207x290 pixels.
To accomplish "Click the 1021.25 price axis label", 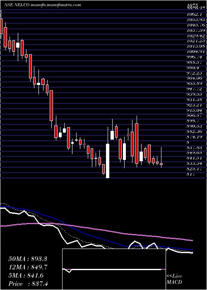I will tap(196, 41).
